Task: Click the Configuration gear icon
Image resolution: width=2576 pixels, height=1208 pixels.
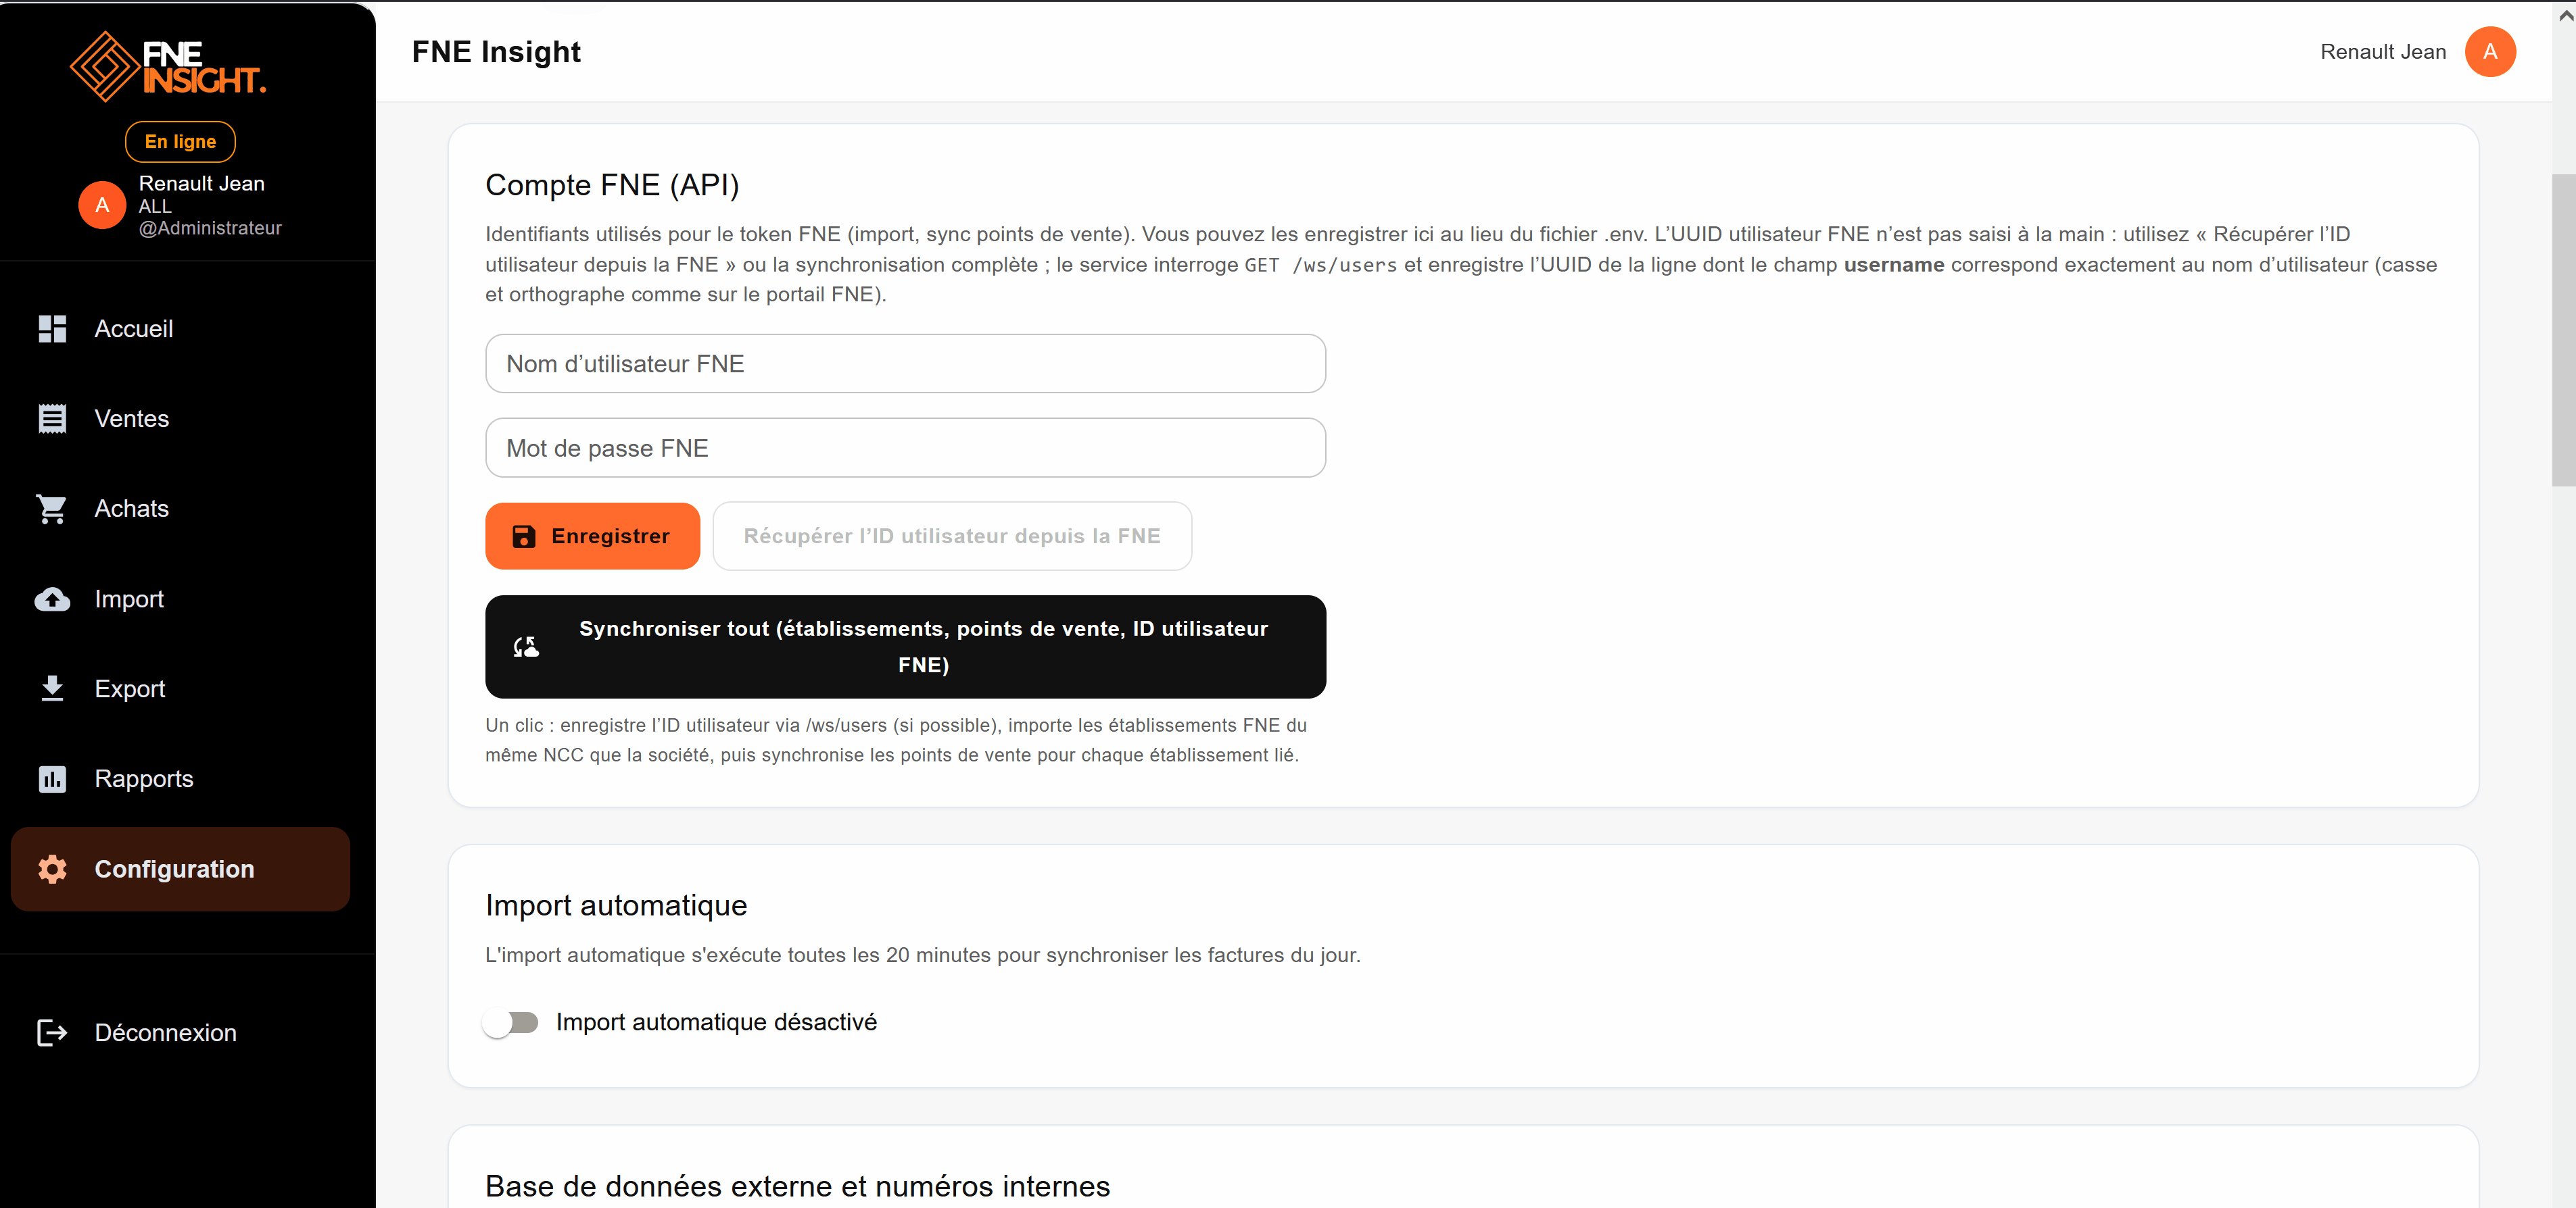Action: coord(52,870)
